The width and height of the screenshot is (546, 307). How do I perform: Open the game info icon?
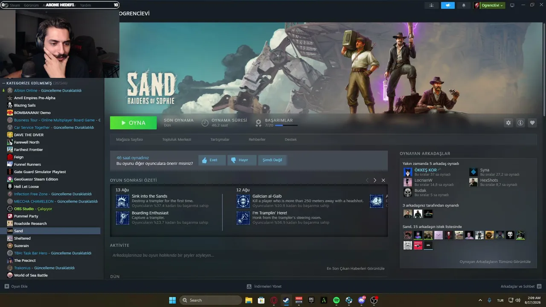520,123
